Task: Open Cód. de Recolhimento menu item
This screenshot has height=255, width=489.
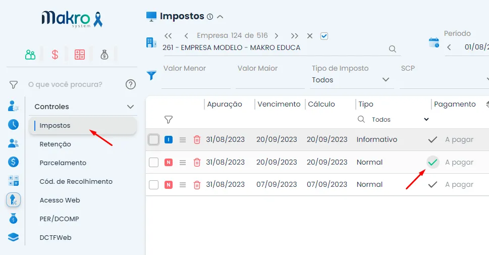Action: click(x=76, y=182)
